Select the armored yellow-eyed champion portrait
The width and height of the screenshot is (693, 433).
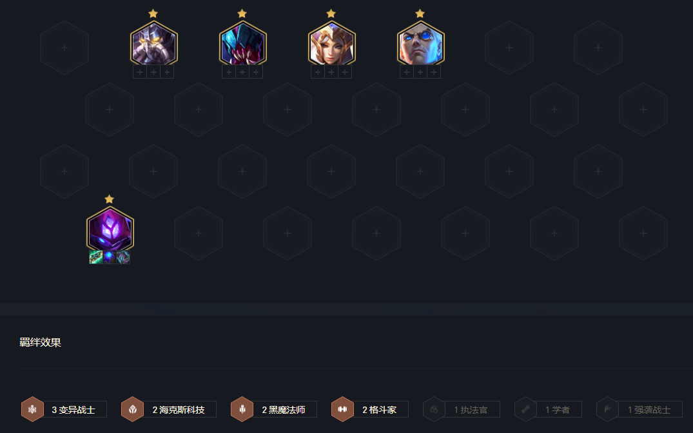[154, 44]
